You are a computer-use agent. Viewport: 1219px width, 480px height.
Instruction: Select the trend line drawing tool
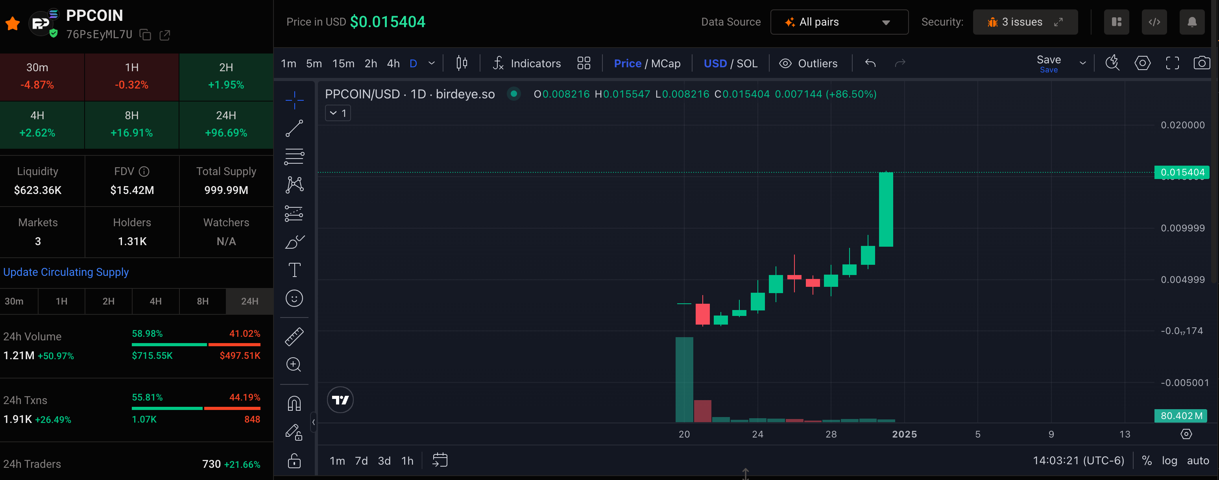tap(294, 128)
